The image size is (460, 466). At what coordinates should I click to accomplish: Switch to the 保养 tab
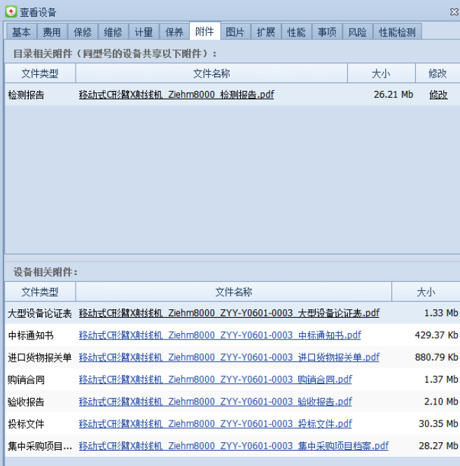174,31
